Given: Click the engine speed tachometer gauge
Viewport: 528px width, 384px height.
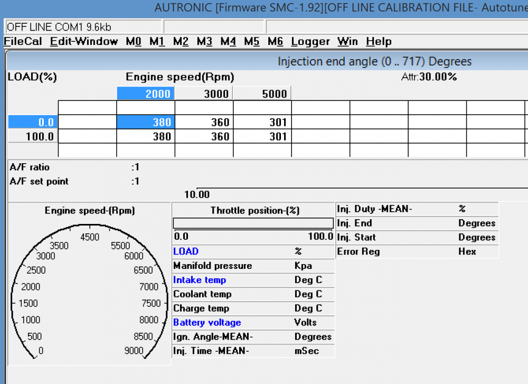Looking at the screenshot, I should coord(89,291).
